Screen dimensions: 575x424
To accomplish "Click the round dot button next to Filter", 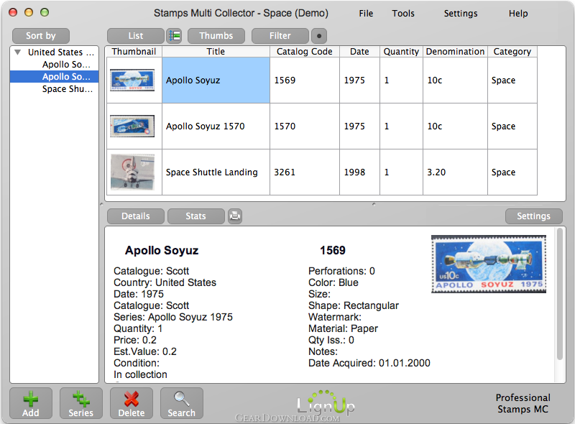I will (x=319, y=36).
